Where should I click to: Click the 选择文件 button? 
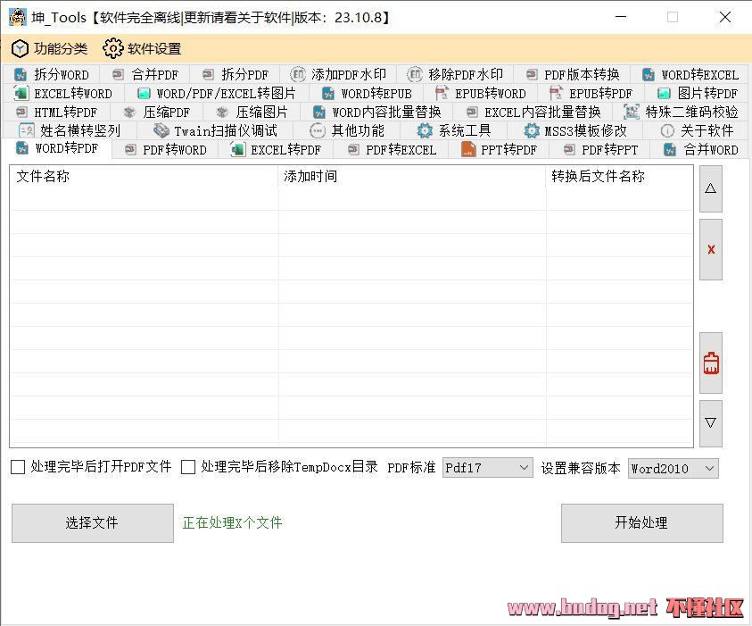(x=92, y=523)
